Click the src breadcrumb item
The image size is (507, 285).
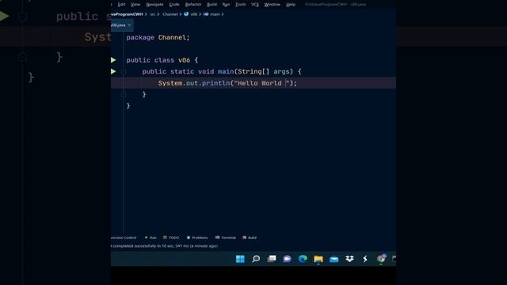153,14
